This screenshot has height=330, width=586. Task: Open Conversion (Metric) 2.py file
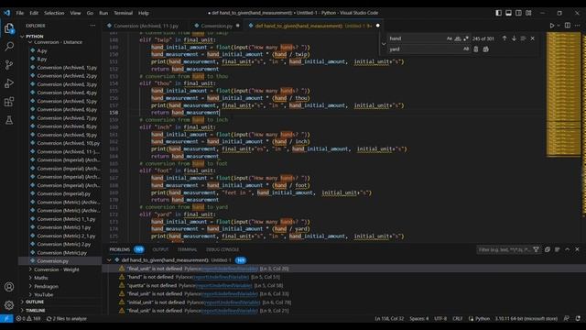pos(63,245)
